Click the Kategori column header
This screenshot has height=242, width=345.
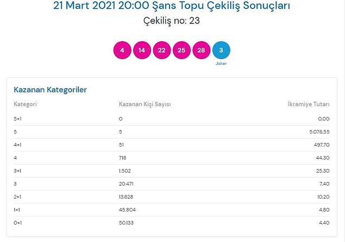click(25, 104)
